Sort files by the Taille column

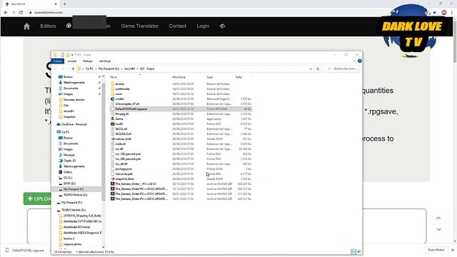click(x=243, y=77)
